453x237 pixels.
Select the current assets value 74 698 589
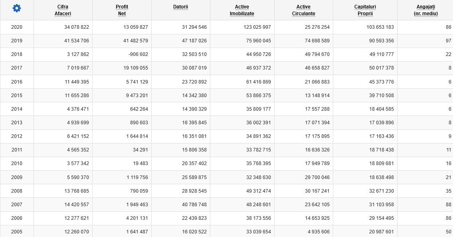317,40
